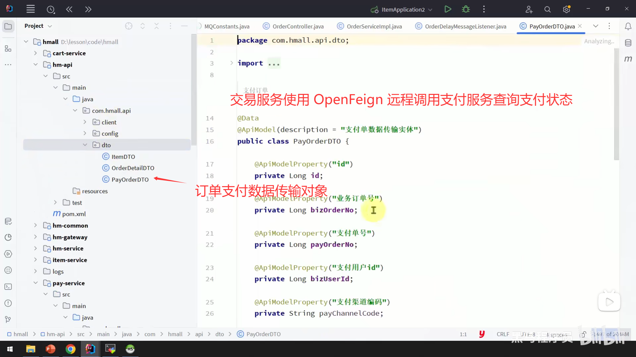Collapse the dto package folder
The height and width of the screenshot is (357, 636).
pos(85,145)
